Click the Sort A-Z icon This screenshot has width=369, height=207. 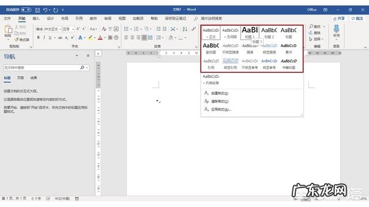(x=185, y=29)
